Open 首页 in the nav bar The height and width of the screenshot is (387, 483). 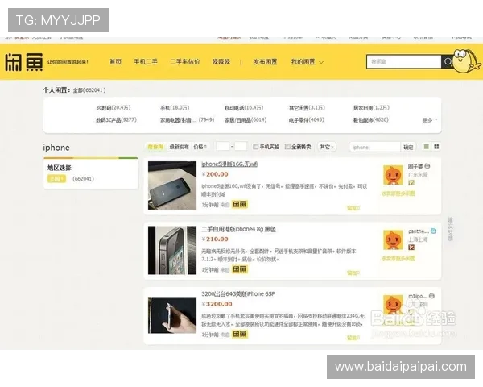tap(115, 62)
